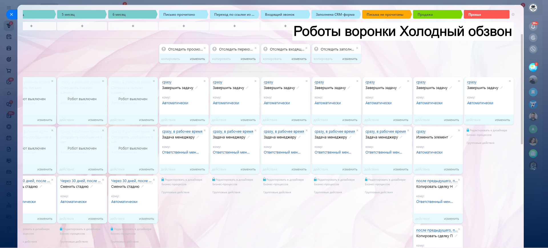Screen dimensions: 548x248
Task: Select the 5 месяц stage
Action: click(82, 15)
